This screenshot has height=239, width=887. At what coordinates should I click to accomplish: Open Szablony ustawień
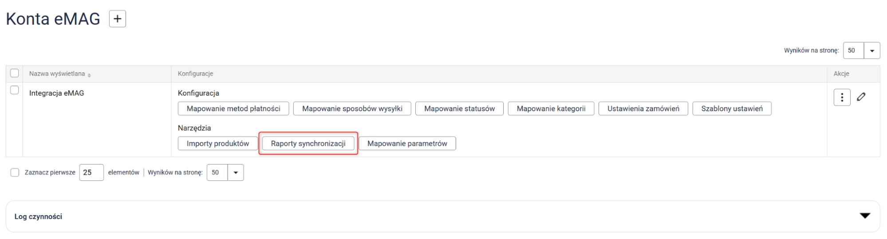(732, 109)
